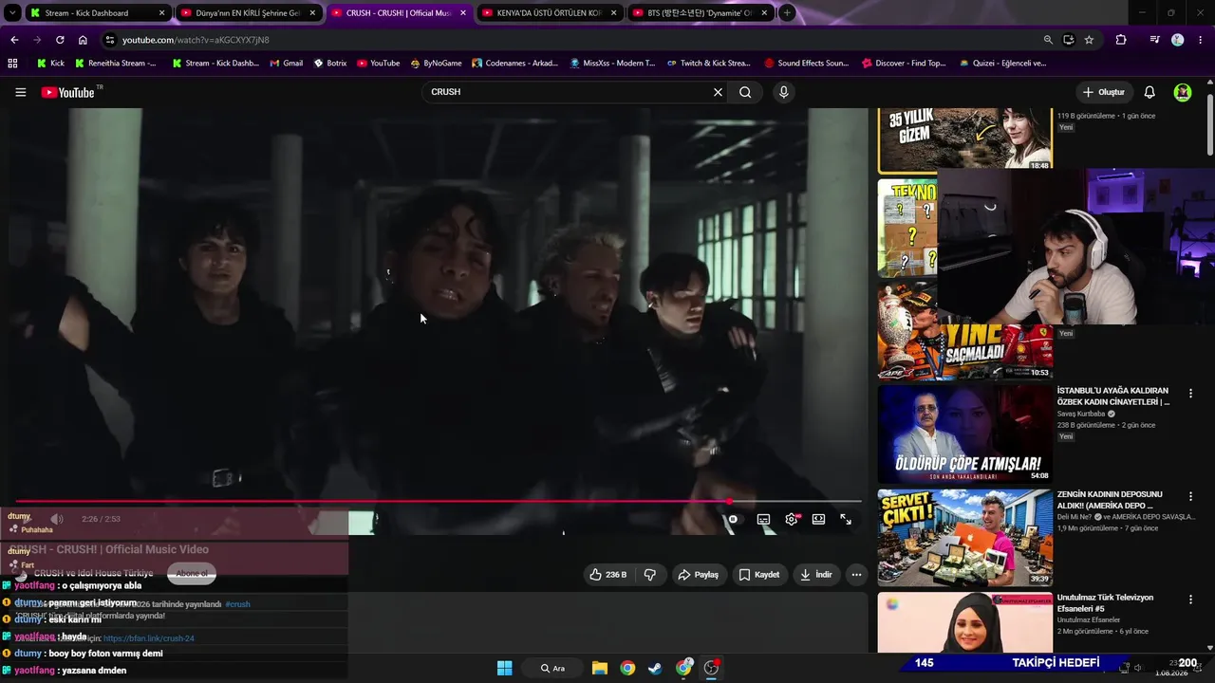This screenshot has height=683, width=1215.
Task: Open the Chrome profile avatar
Action: coord(1177,40)
